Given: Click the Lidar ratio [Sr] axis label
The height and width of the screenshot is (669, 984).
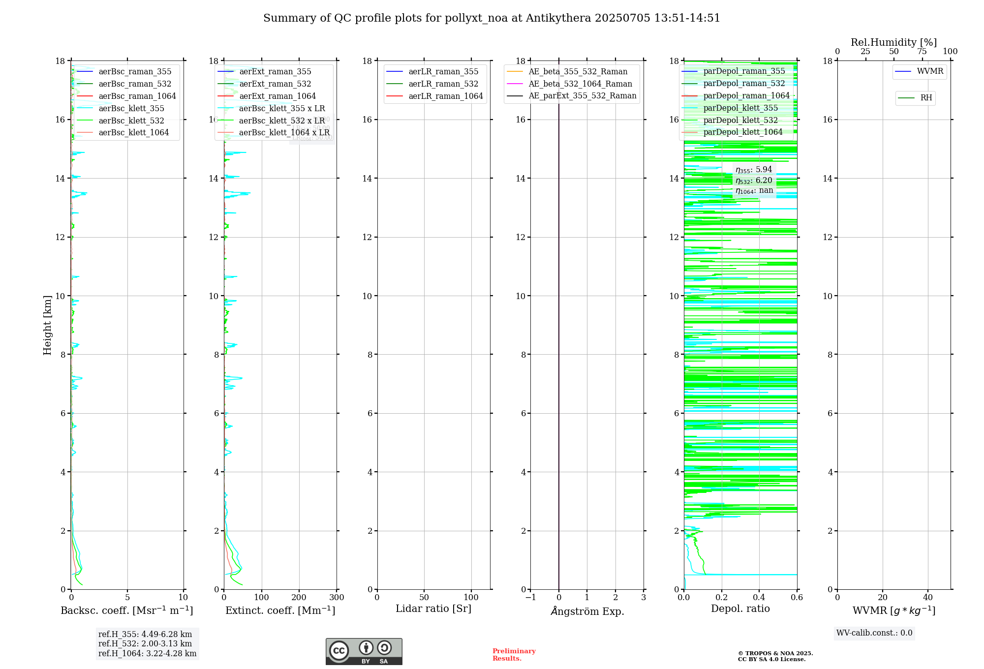Looking at the screenshot, I should (x=433, y=609).
